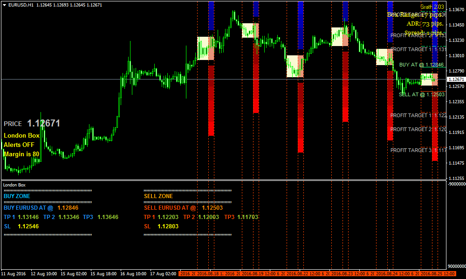Viewport: 466px width, 279px height.
Task: Click the buy TP3 value 1.13646
Action: click(108, 217)
